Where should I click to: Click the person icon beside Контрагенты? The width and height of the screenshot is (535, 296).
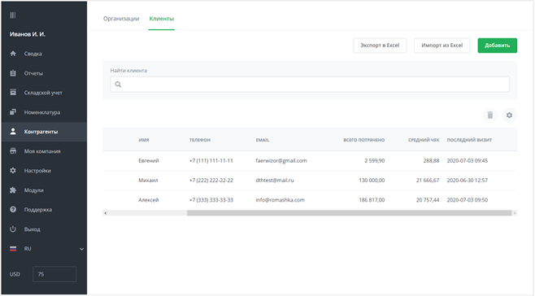point(13,132)
